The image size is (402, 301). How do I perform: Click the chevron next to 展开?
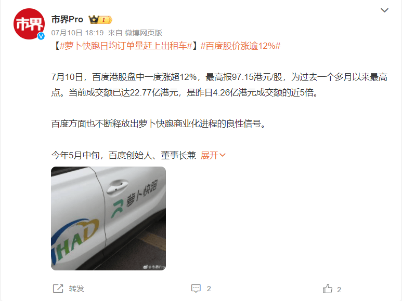tap(223, 155)
